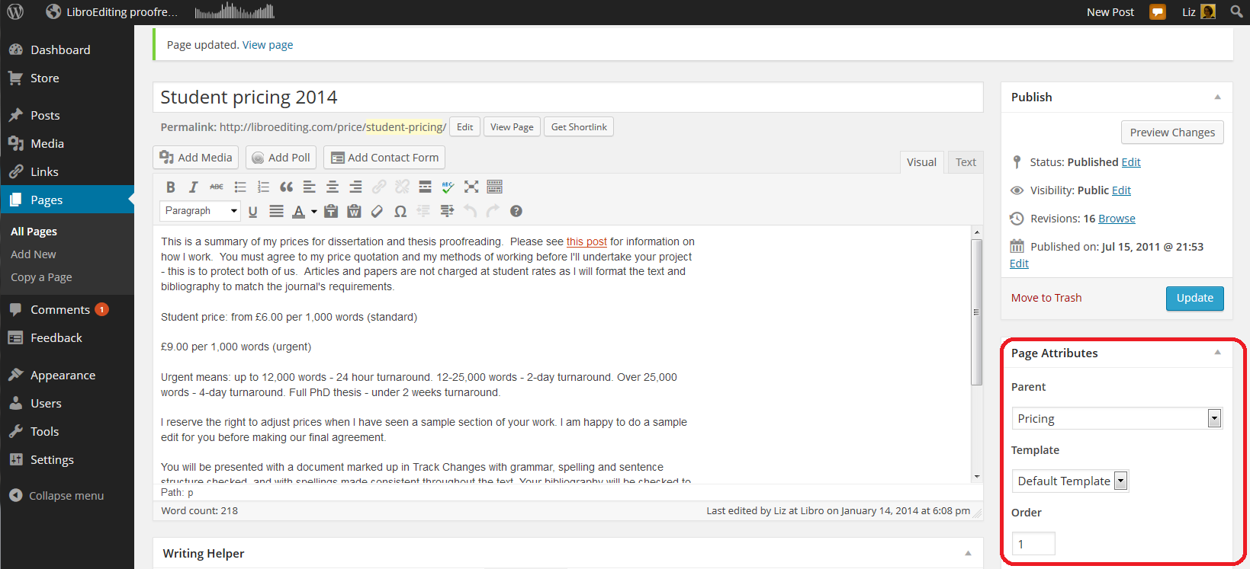Insert a blockquote
This screenshot has height=569, width=1250.
click(286, 187)
